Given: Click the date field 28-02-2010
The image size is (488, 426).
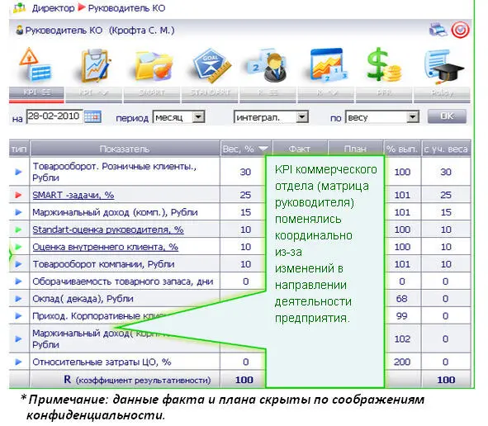Looking at the screenshot, I should coord(54,116).
